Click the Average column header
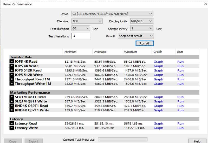Screen dimensions: 208x143 107,52
